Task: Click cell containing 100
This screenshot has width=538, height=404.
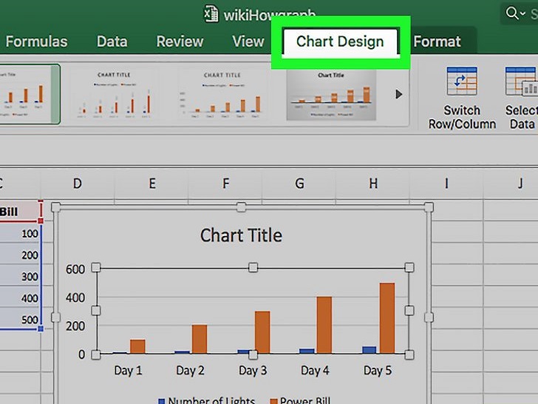Action: coord(20,233)
